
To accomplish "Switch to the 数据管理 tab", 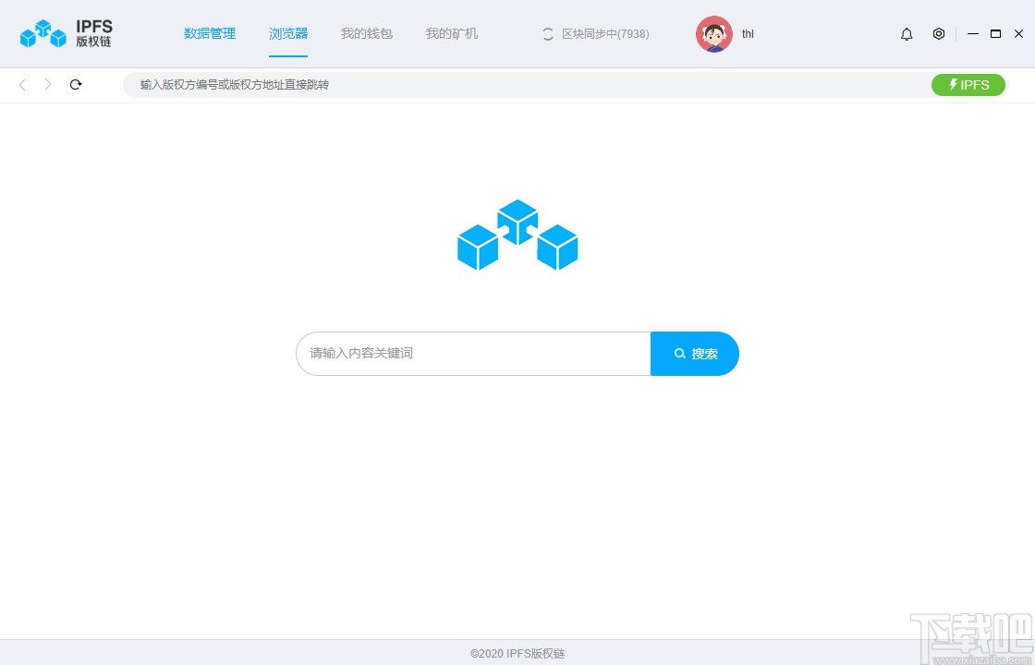I will tap(210, 33).
